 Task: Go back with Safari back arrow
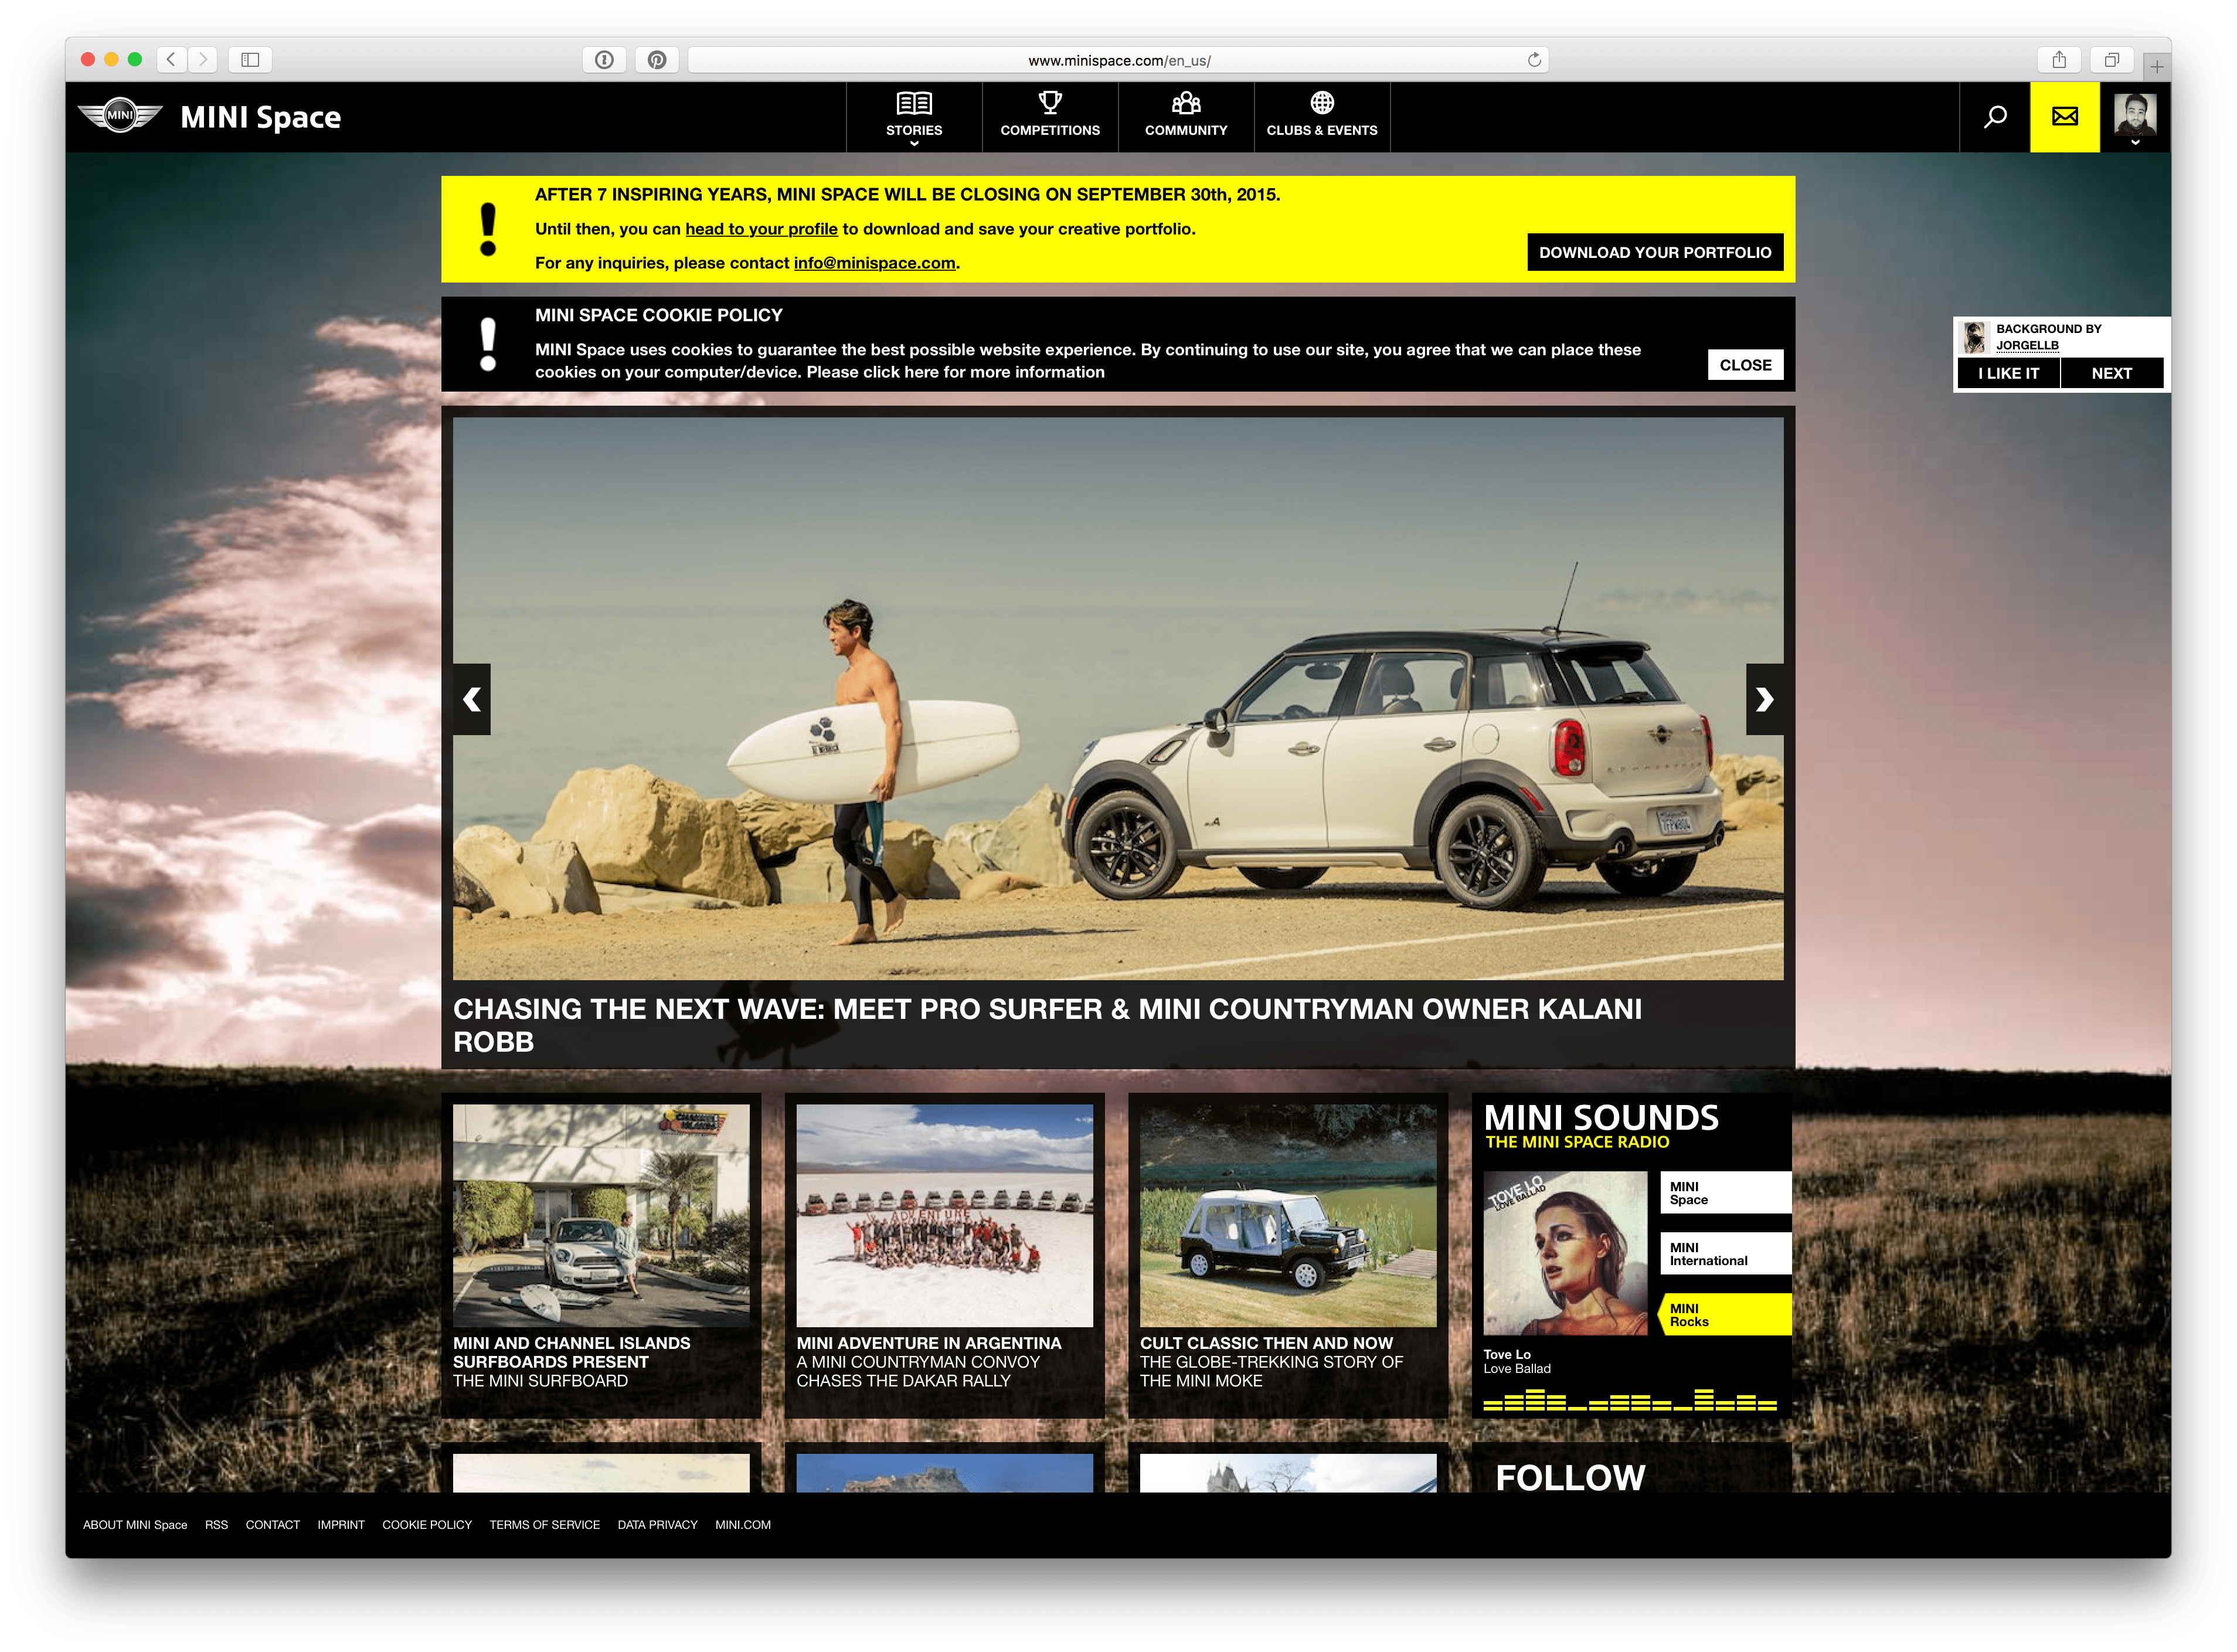click(171, 60)
